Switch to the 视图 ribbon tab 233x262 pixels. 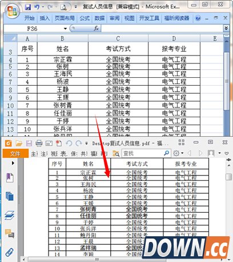(129, 18)
